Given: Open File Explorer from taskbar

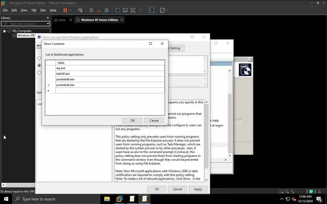Looking at the screenshot, I should [x=107, y=199].
